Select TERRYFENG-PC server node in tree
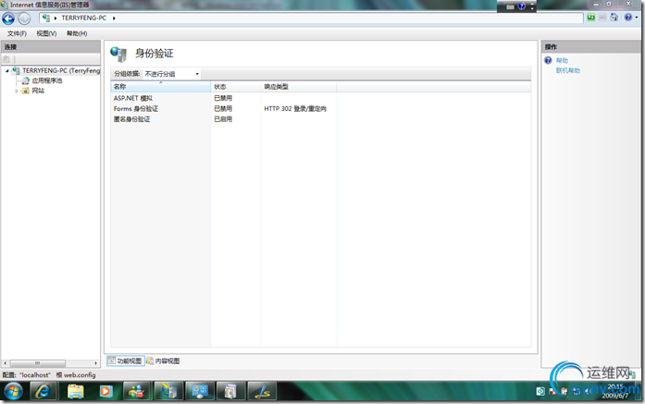Viewport: 645px width, 404px height. pos(61,70)
